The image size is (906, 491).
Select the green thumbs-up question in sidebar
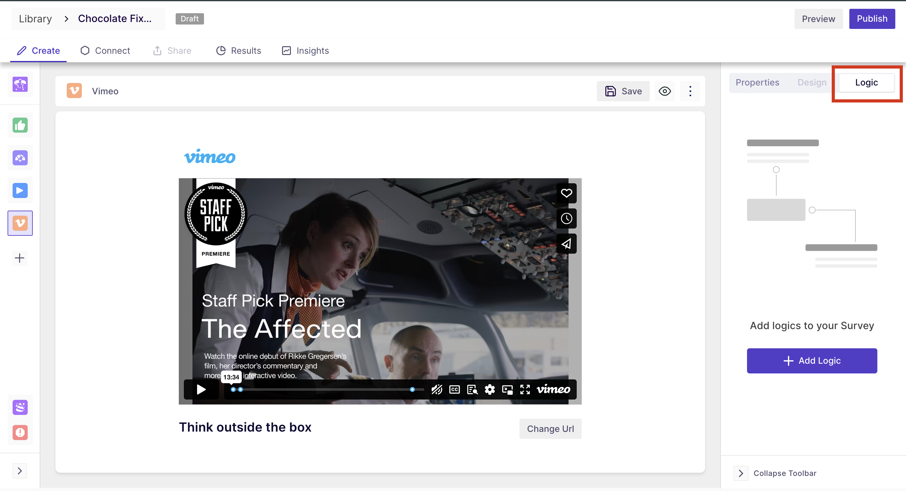tap(20, 125)
